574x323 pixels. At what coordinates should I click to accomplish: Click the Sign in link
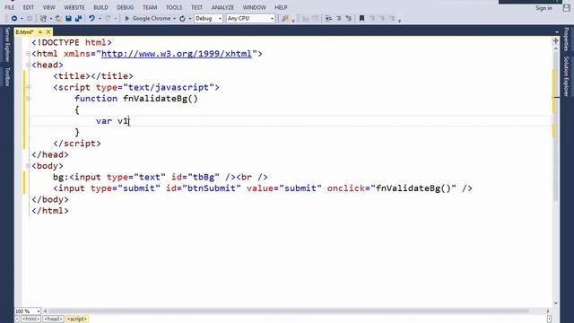pos(544,8)
